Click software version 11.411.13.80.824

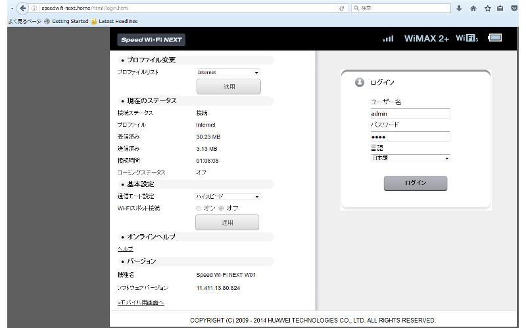[x=218, y=288]
